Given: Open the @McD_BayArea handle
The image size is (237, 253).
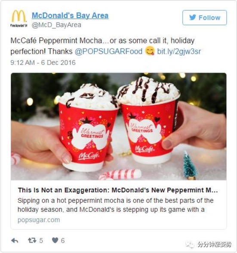Looking at the screenshot, I should pos(56,25).
